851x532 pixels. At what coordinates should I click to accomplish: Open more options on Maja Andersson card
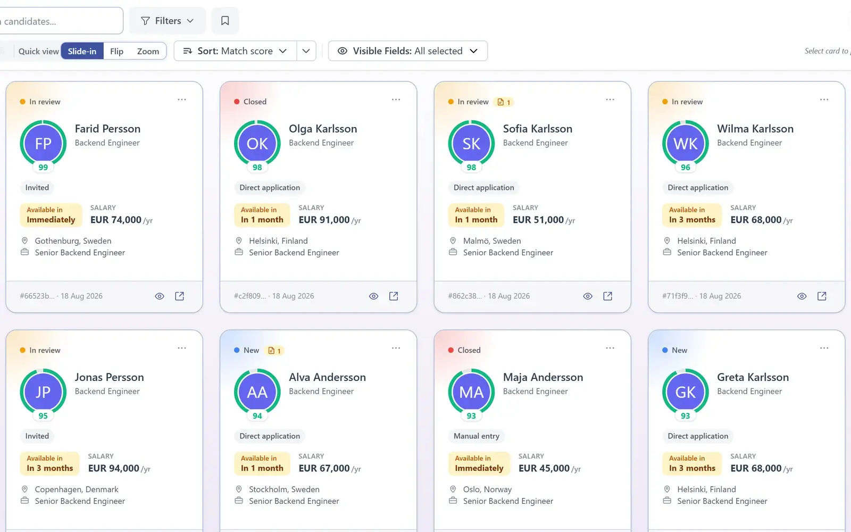(610, 348)
